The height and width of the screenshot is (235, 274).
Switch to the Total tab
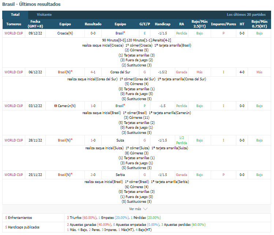(x=15, y=15)
